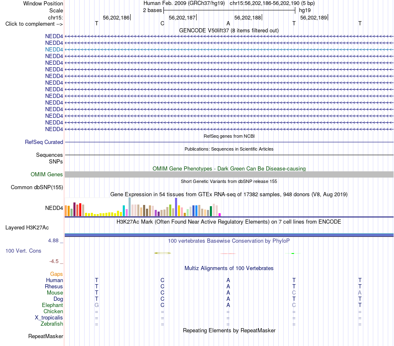The width and height of the screenshot is (394, 346).
Task: Click the 'Click to complement -->' label
Action: click(x=34, y=24)
